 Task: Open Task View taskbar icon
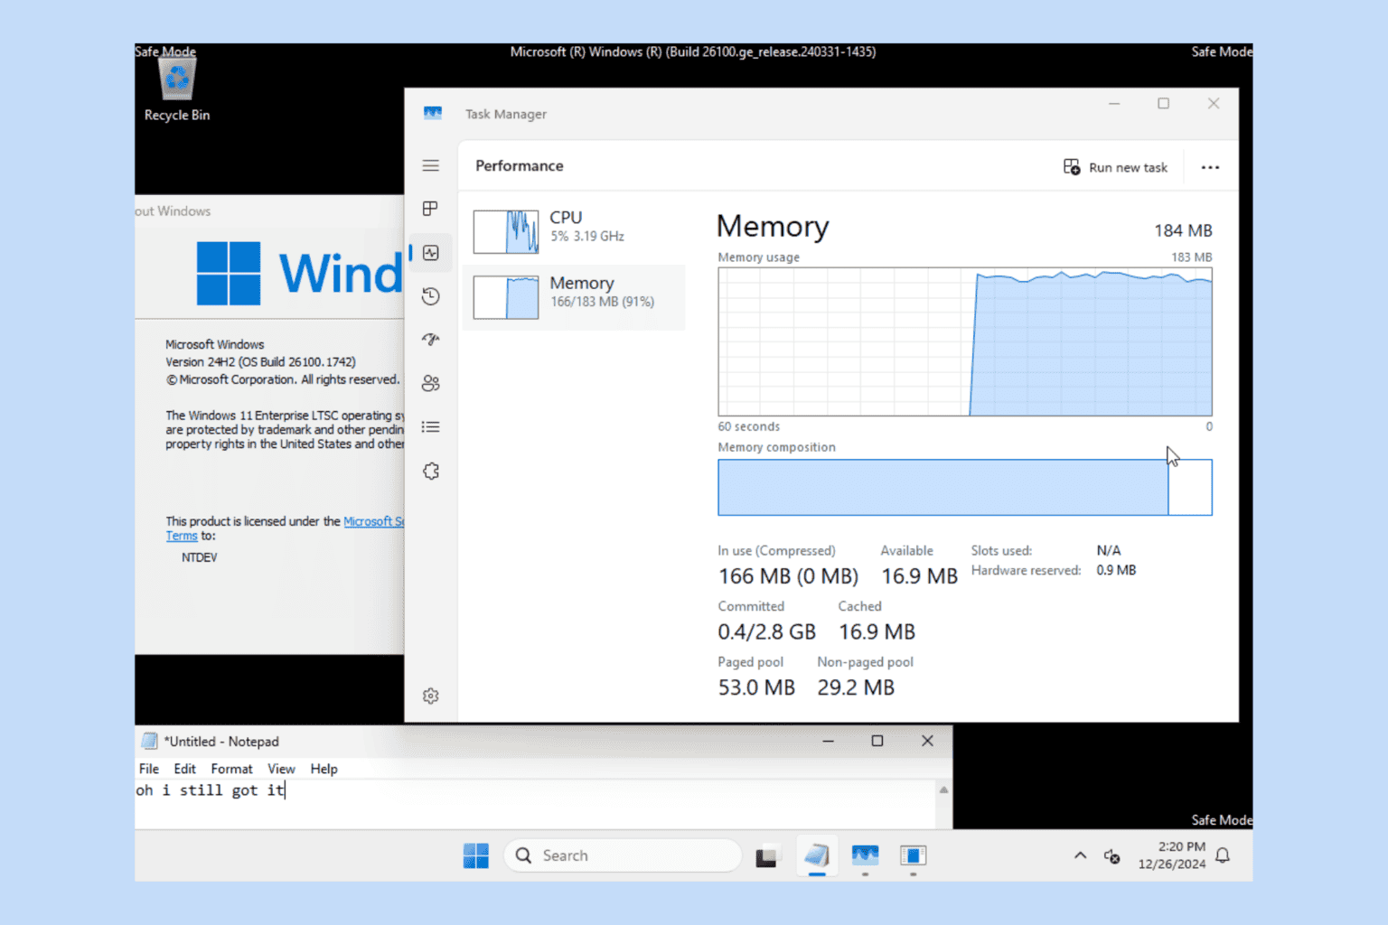click(767, 855)
